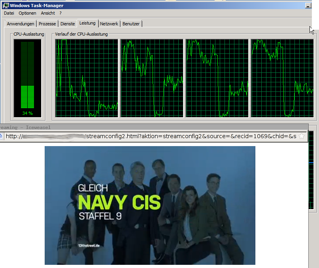The width and height of the screenshot is (319, 268).
Task: Bookmark the page with the star icon
Action: pos(302,136)
